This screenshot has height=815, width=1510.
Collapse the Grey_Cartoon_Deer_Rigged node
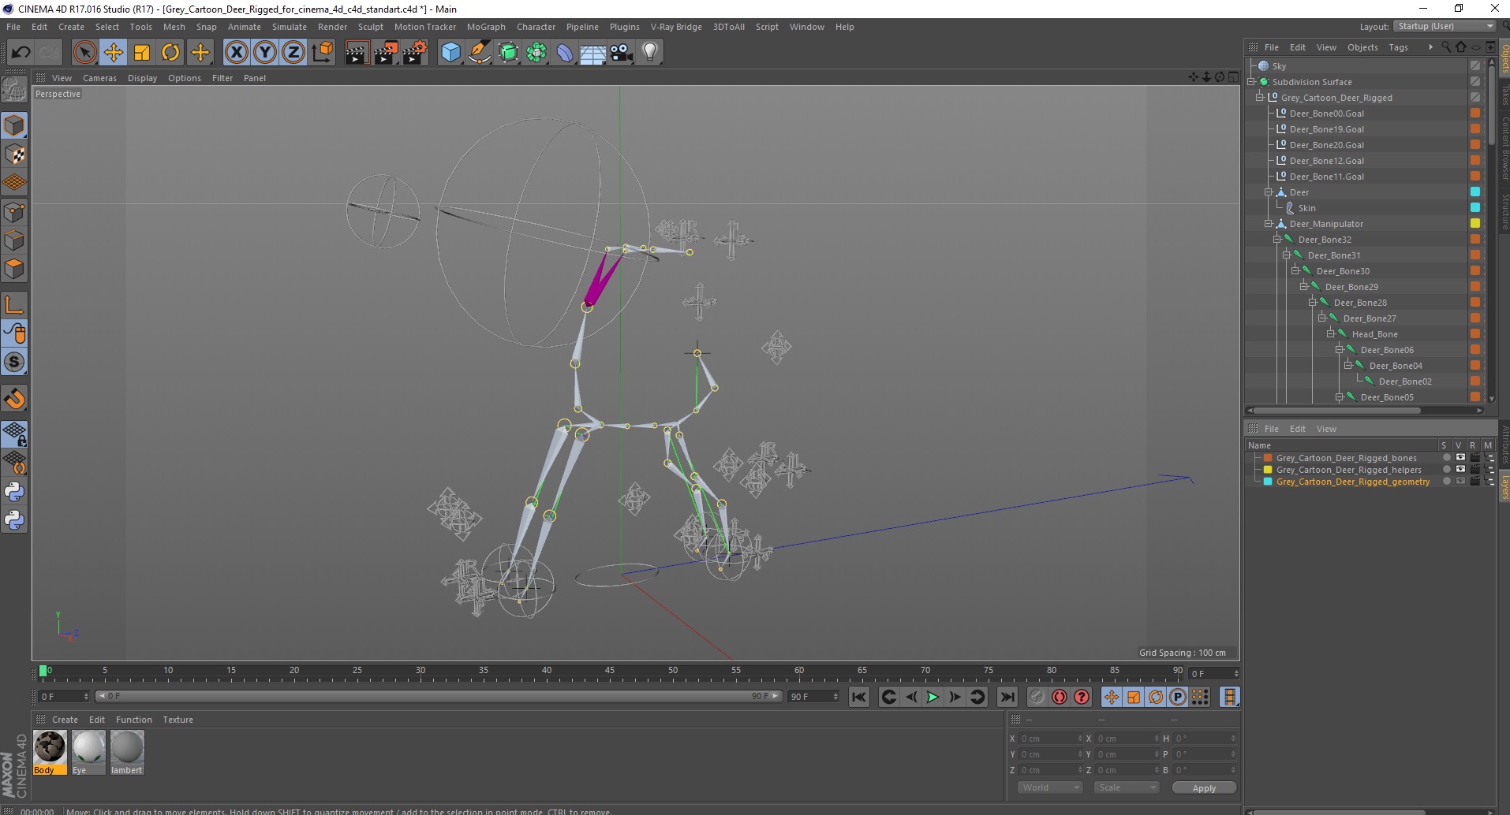click(1260, 98)
